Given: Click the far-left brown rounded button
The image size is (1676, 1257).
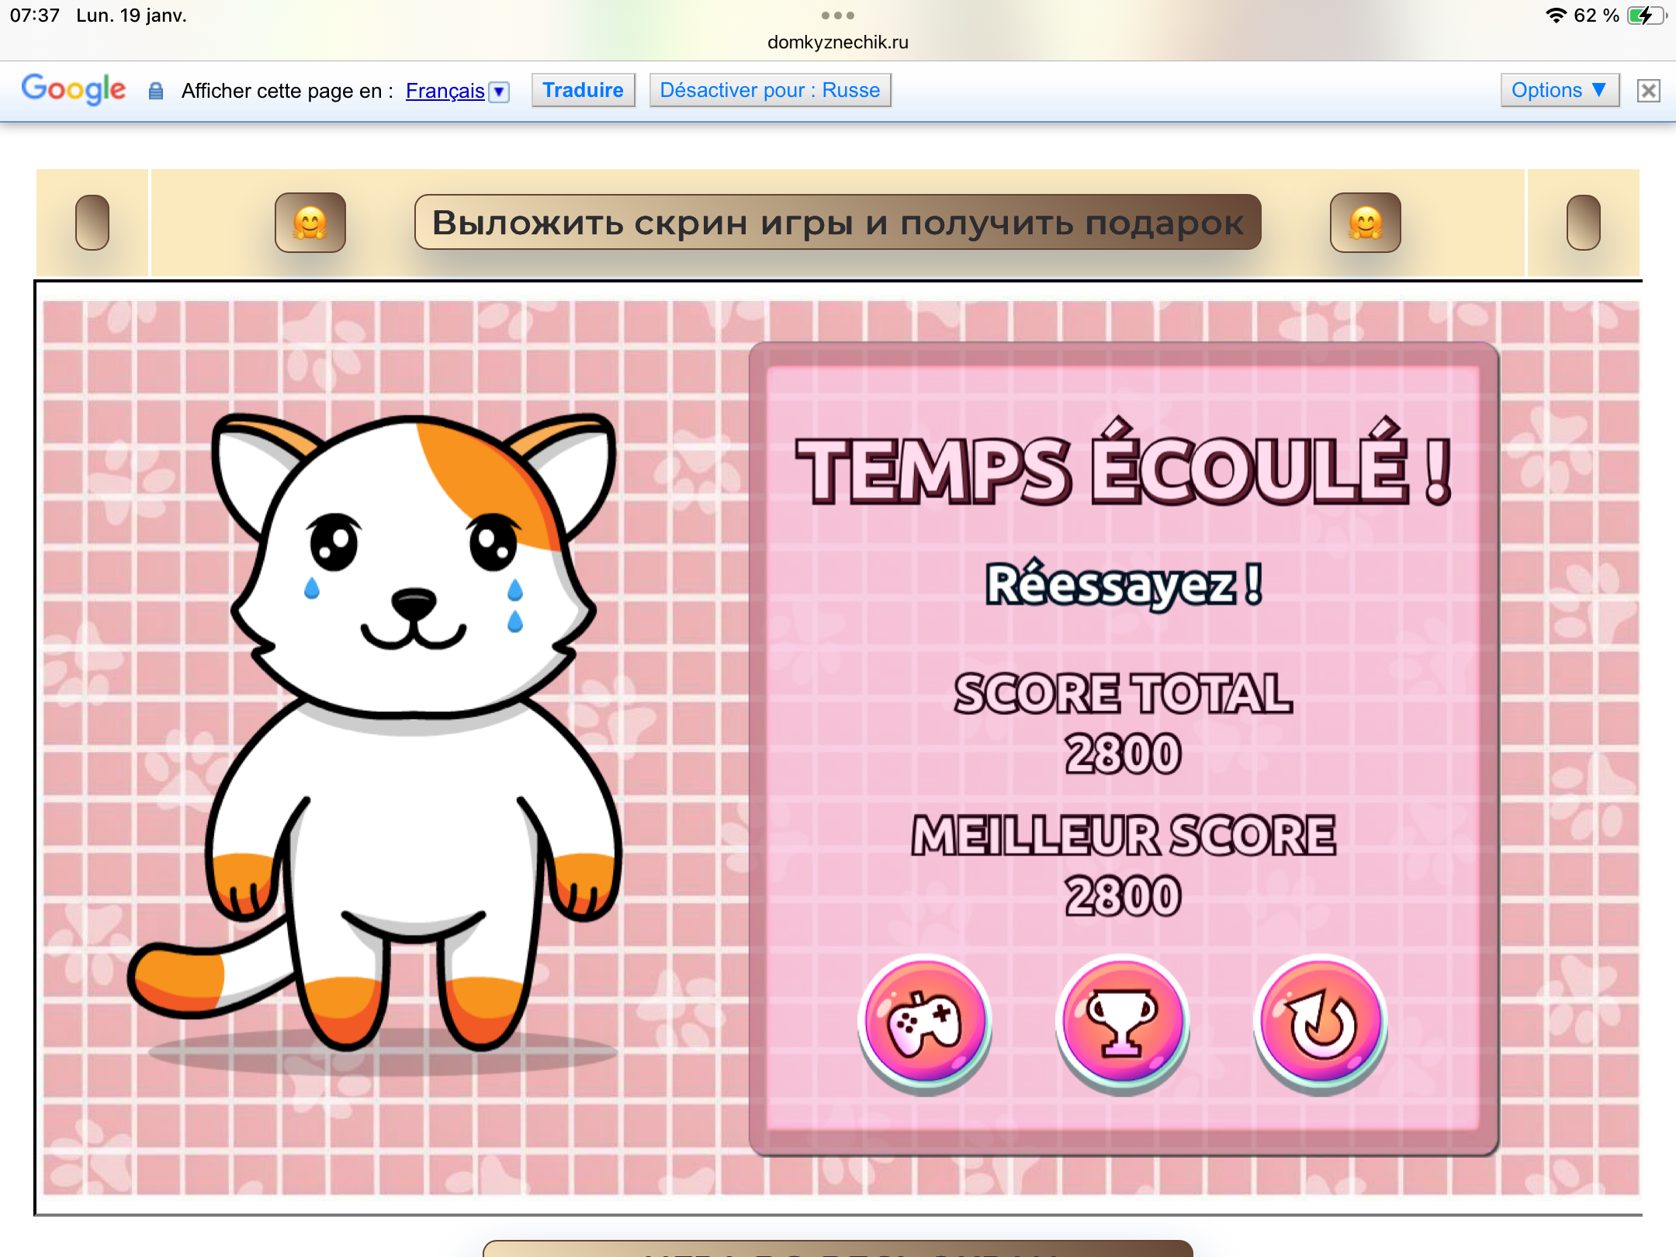Looking at the screenshot, I should (x=92, y=223).
